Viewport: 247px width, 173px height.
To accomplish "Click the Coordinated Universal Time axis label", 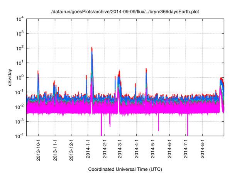I will (125, 169).
